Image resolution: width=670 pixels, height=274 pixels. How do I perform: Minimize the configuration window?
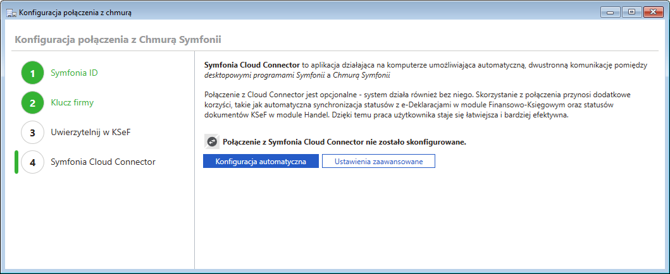[610, 13]
